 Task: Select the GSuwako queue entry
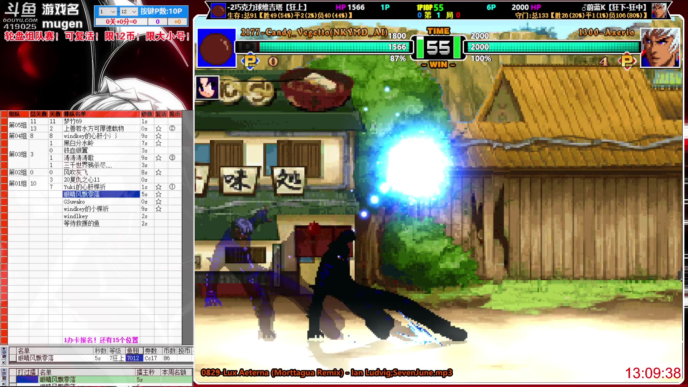[x=101, y=202]
